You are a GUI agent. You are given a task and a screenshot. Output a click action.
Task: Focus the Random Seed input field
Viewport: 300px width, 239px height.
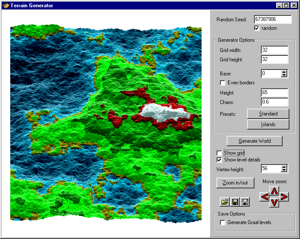click(x=272, y=20)
